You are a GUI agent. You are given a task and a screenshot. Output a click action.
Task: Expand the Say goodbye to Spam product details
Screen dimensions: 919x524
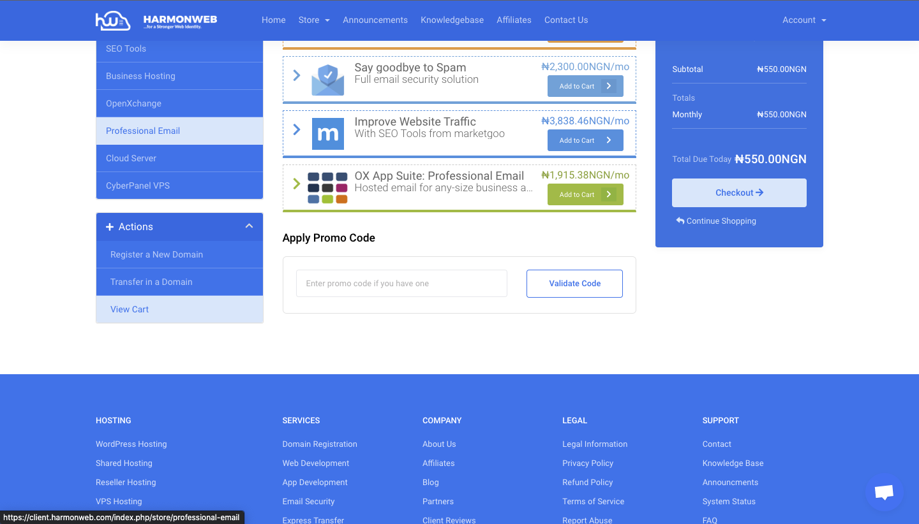(x=295, y=75)
